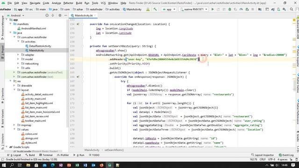
Task: Expand the networking package
Action: [x=18, y=63]
